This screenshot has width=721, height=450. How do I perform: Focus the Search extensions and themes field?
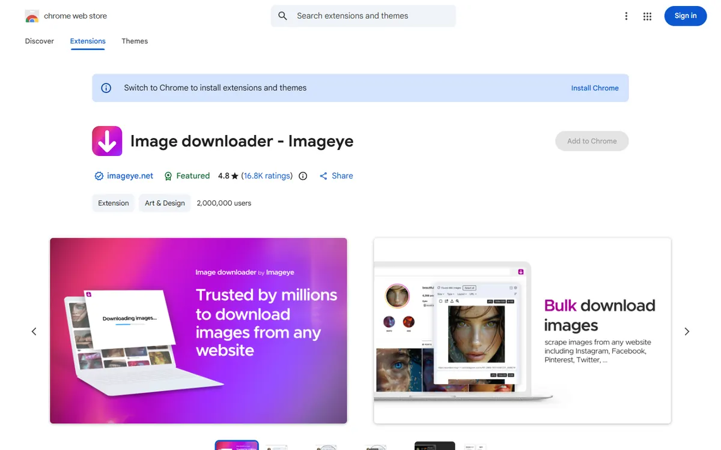tap(364, 16)
